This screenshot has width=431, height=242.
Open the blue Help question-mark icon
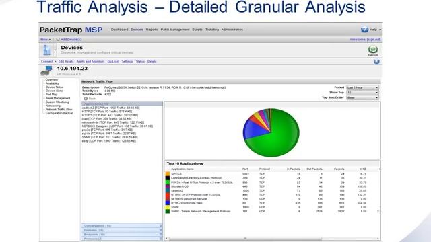(364, 29)
